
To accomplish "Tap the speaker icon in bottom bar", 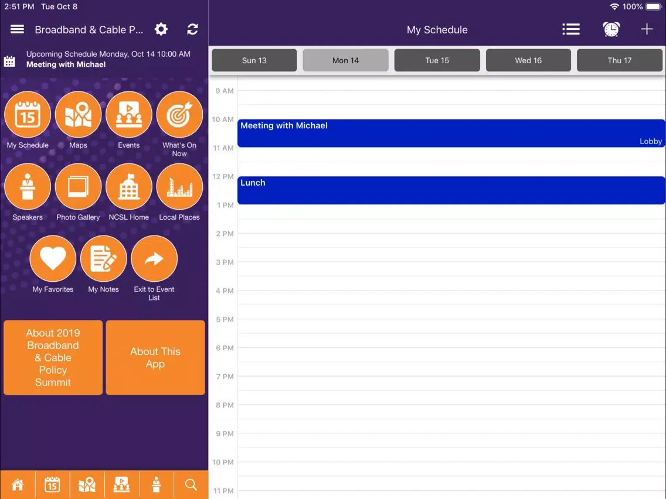I will [x=157, y=484].
